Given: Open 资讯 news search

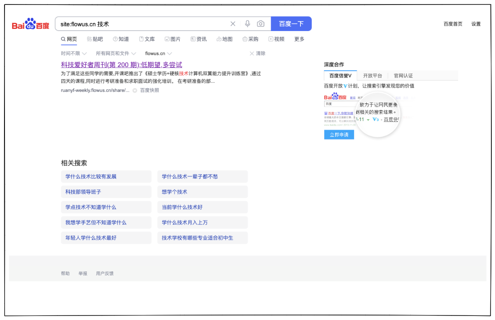Looking at the screenshot, I should click(199, 39).
